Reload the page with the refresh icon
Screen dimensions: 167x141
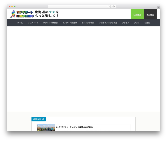pos(109,6)
